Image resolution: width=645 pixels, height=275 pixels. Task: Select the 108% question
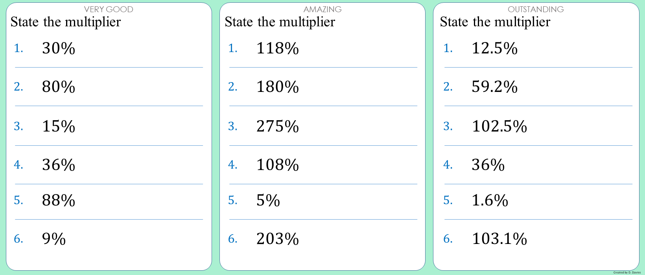278,165
